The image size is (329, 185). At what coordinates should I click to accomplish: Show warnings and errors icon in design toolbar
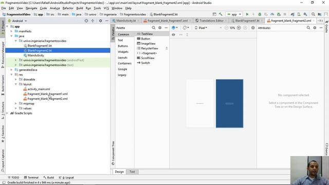pos(253,28)
